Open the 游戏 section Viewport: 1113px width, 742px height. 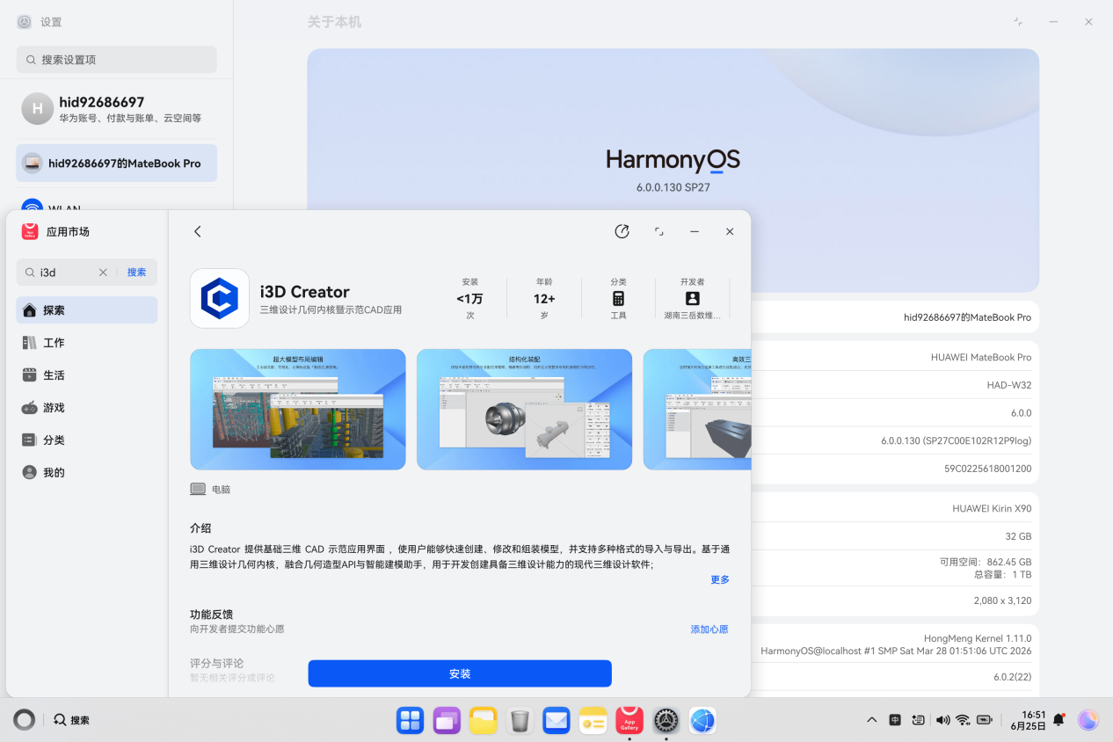click(87, 408)
